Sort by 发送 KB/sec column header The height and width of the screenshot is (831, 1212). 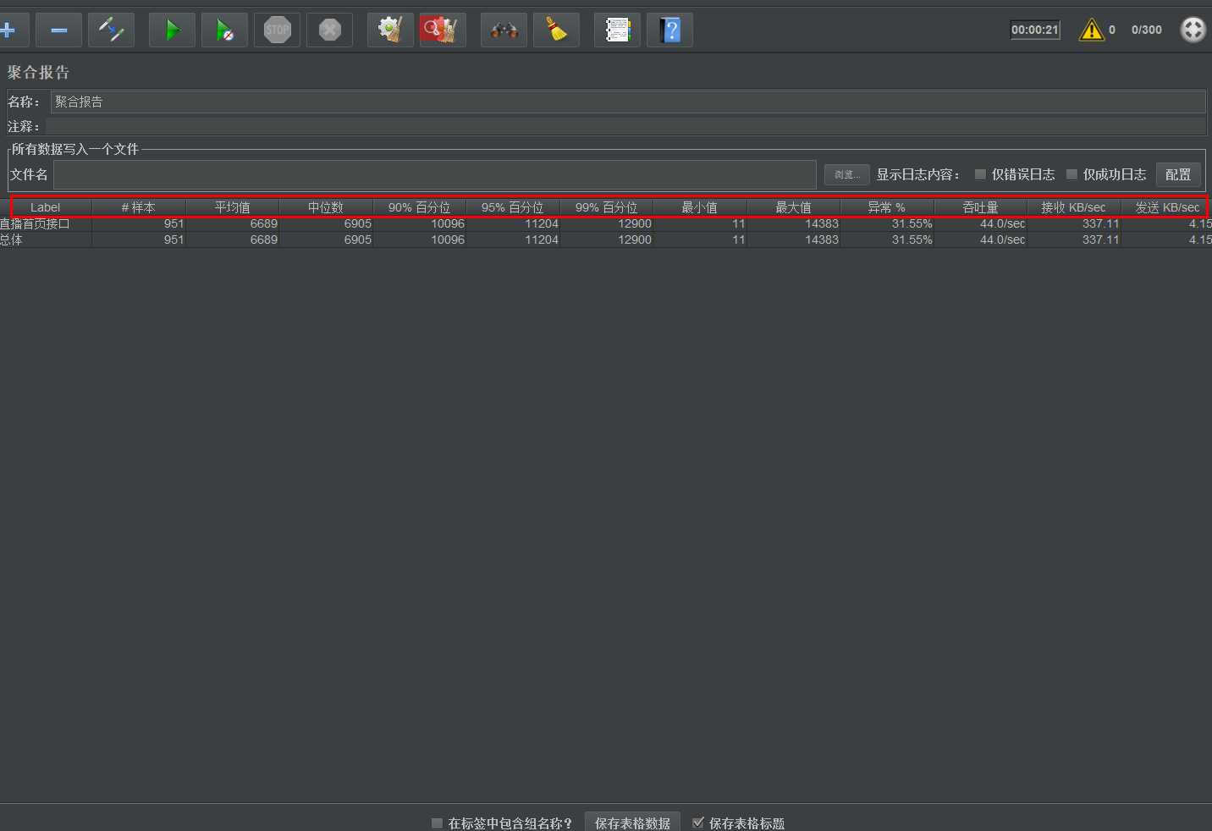(1167, 207)
